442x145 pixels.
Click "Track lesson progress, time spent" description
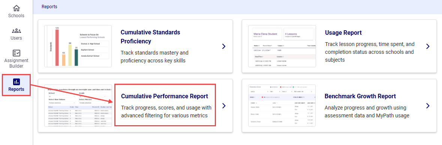pos(369,52)
